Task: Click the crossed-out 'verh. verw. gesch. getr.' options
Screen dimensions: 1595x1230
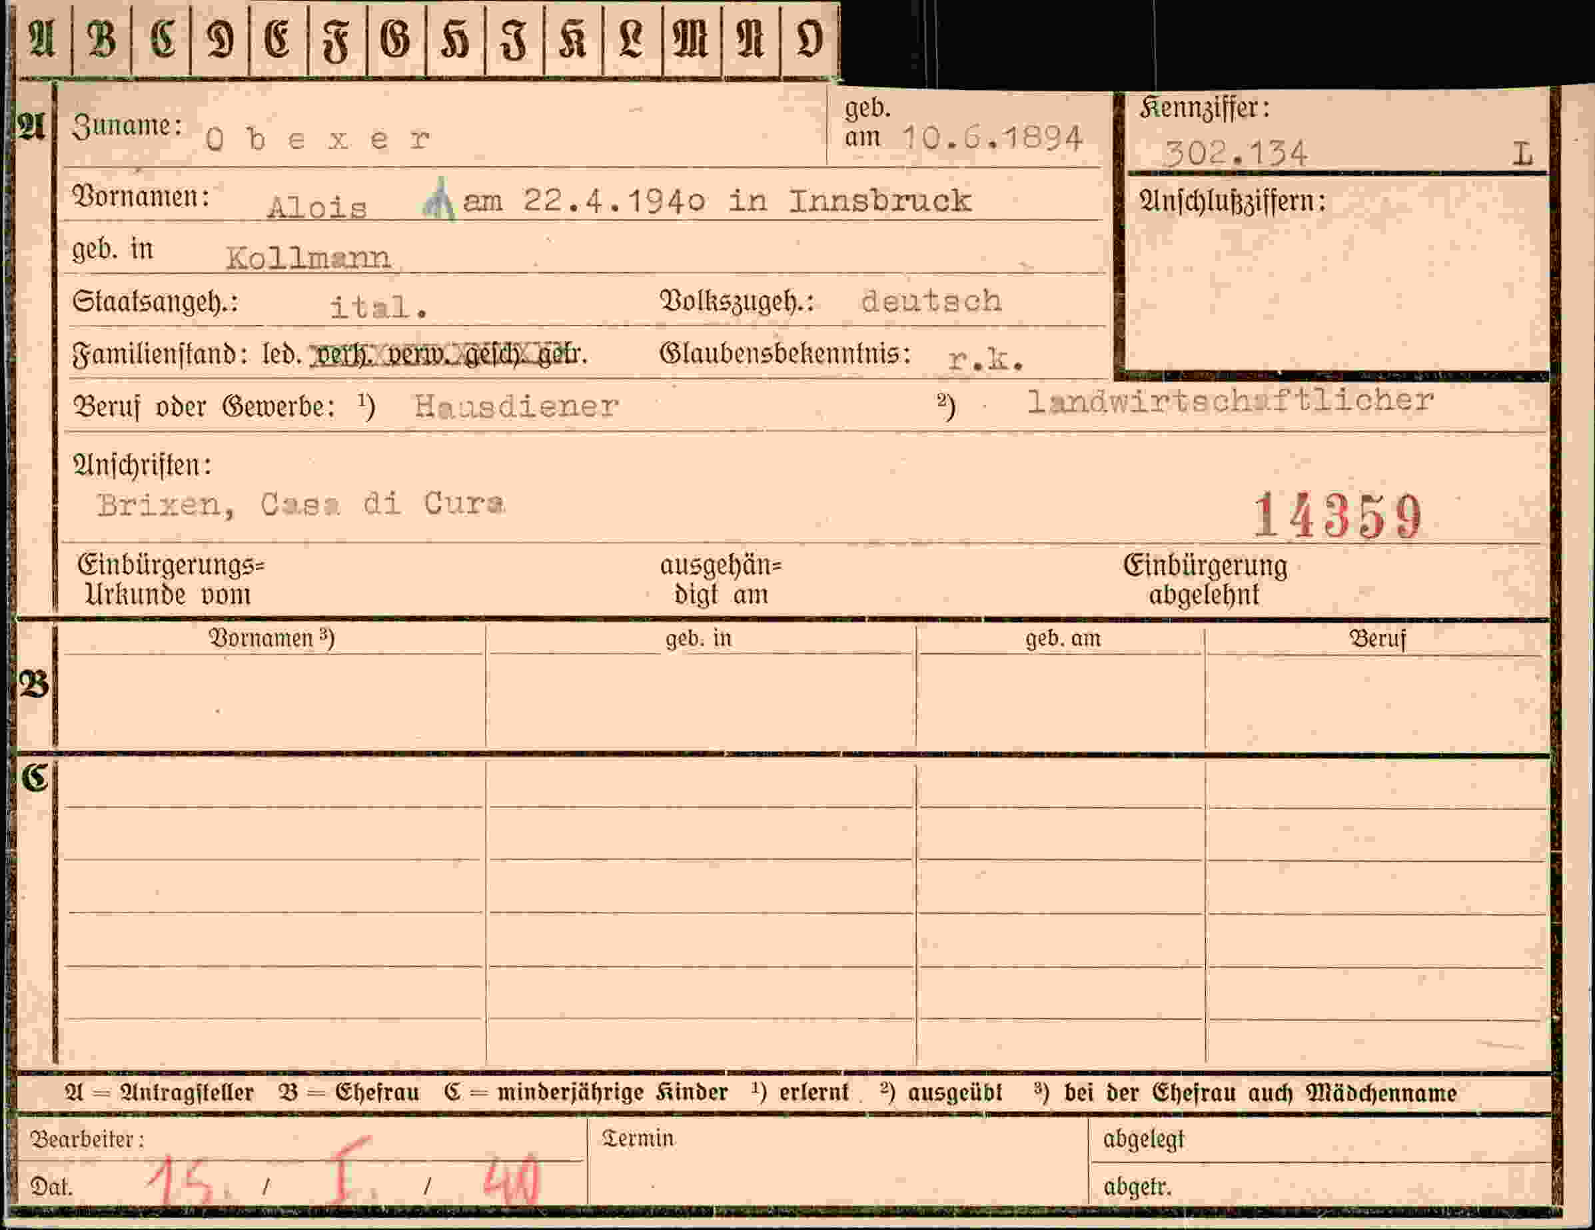Action: tap(448, 355)
